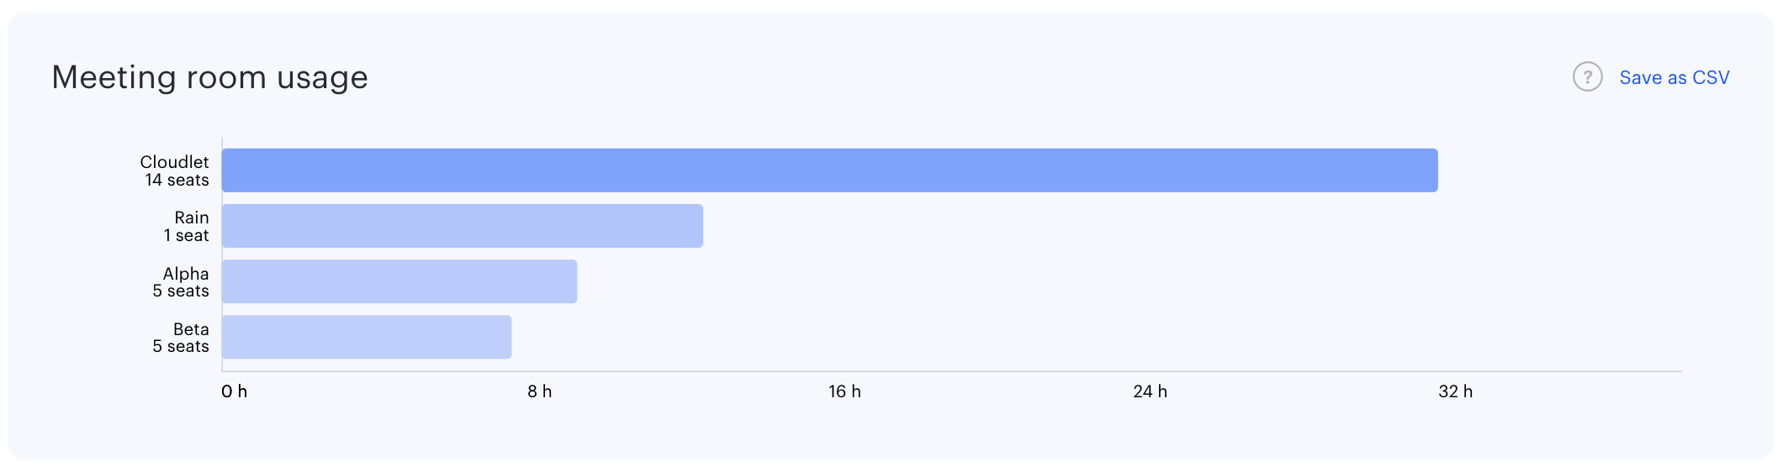This screenshot has width=1783, height=472.
Task: Click the 0 h axis label
Action: coord(234,391)
